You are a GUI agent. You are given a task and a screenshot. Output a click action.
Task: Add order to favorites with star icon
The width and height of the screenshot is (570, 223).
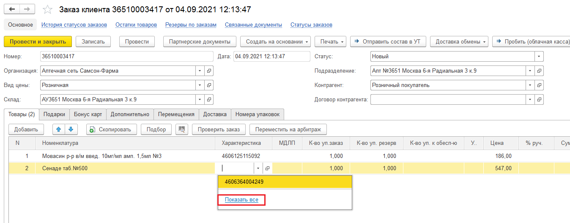(48, 9)
